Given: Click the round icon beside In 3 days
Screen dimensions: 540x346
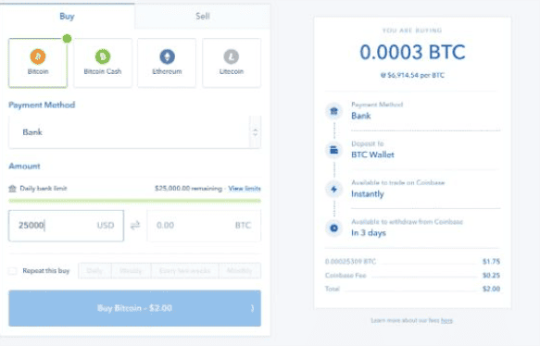Looking at the screenshot, I should tap(333, 228).
